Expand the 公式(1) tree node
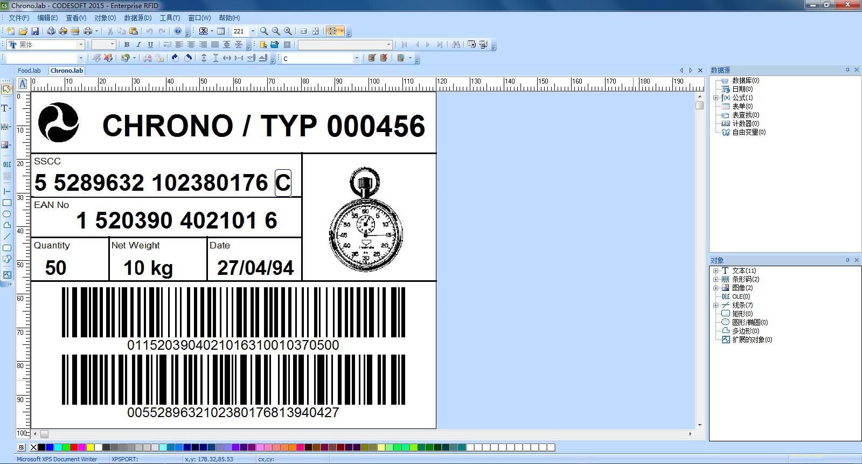The height and width of the screenshot is (464, 862). [x=715, y=98]
